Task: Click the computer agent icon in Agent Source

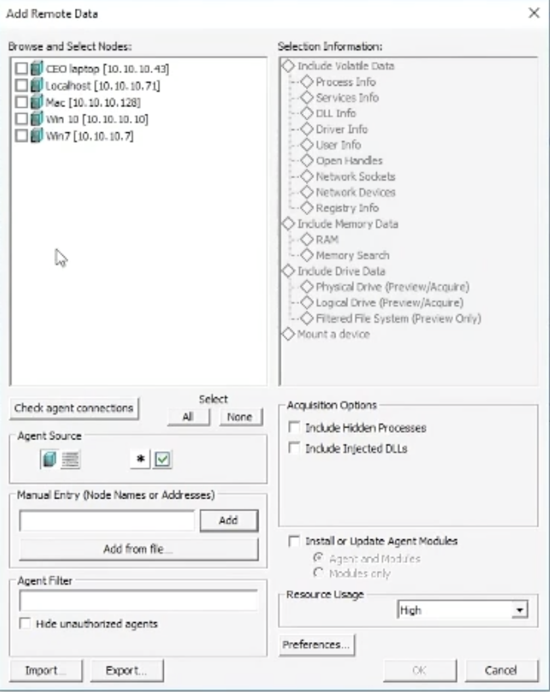Action: coord(49,460)
